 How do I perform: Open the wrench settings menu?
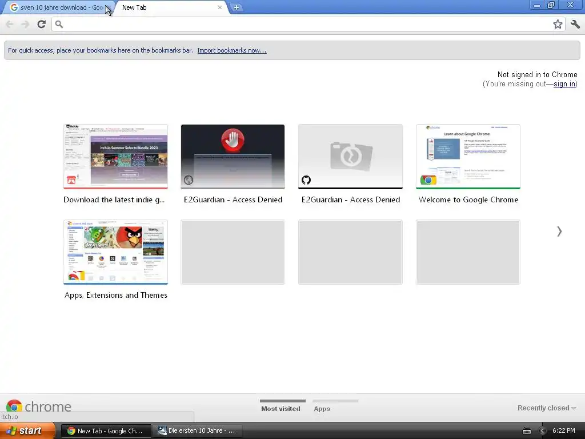575,24
